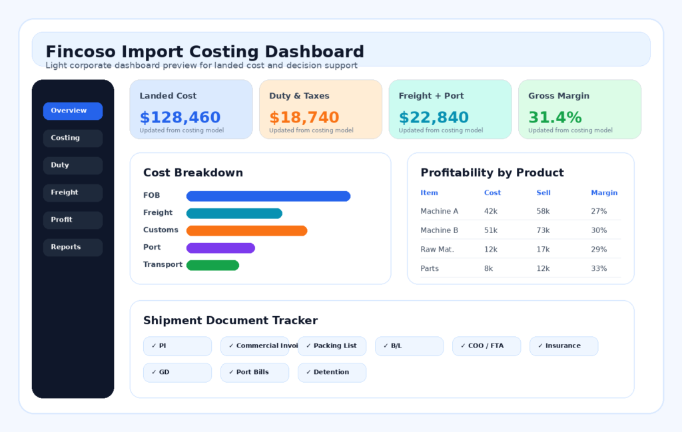Click the blue FOB cost bar
This screenshot has height=432, width=682.
(x=268, y=196)
